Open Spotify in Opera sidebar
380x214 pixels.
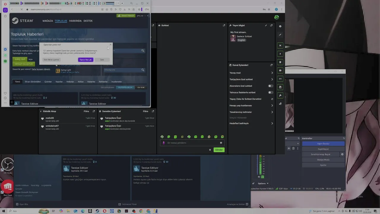5,61
